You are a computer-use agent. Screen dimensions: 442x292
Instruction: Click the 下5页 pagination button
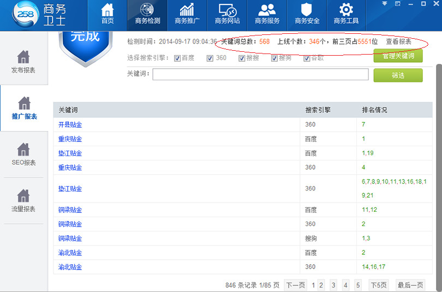379,285
